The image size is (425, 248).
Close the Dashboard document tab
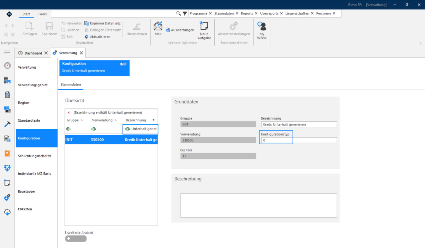tap(46, 53)
